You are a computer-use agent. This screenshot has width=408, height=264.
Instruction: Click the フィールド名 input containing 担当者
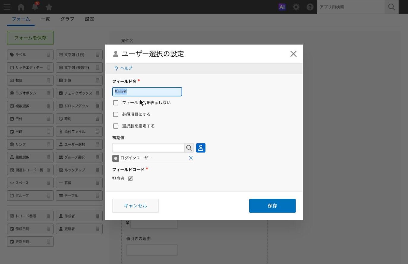[x=147, y=91]
